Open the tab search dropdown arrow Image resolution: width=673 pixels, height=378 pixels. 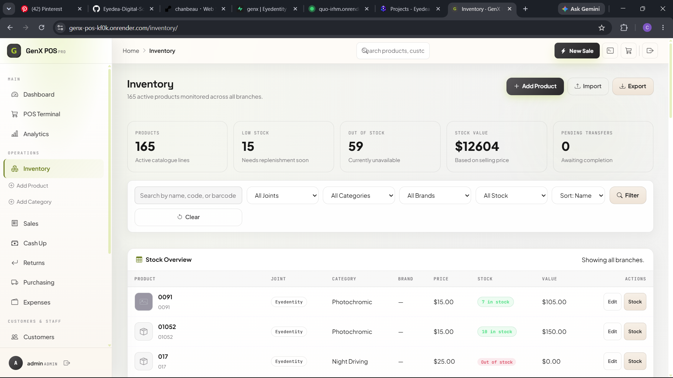pos(9,9)
